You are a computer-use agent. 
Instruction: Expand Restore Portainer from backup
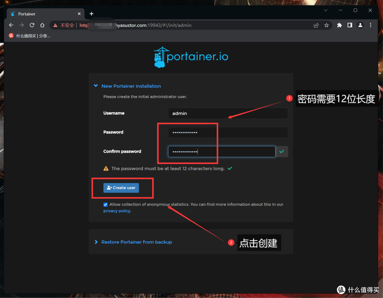[136, 242]
